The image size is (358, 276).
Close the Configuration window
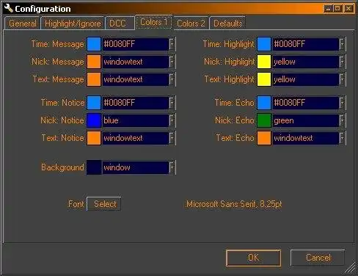pos(348,9)
